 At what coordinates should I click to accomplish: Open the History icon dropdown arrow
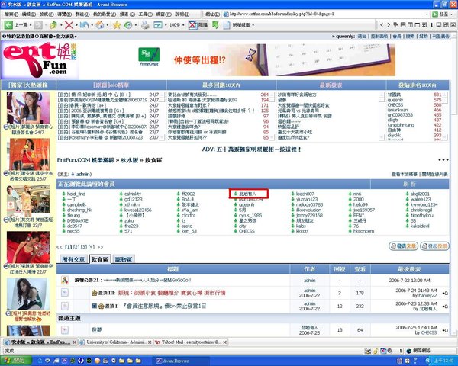136,25
